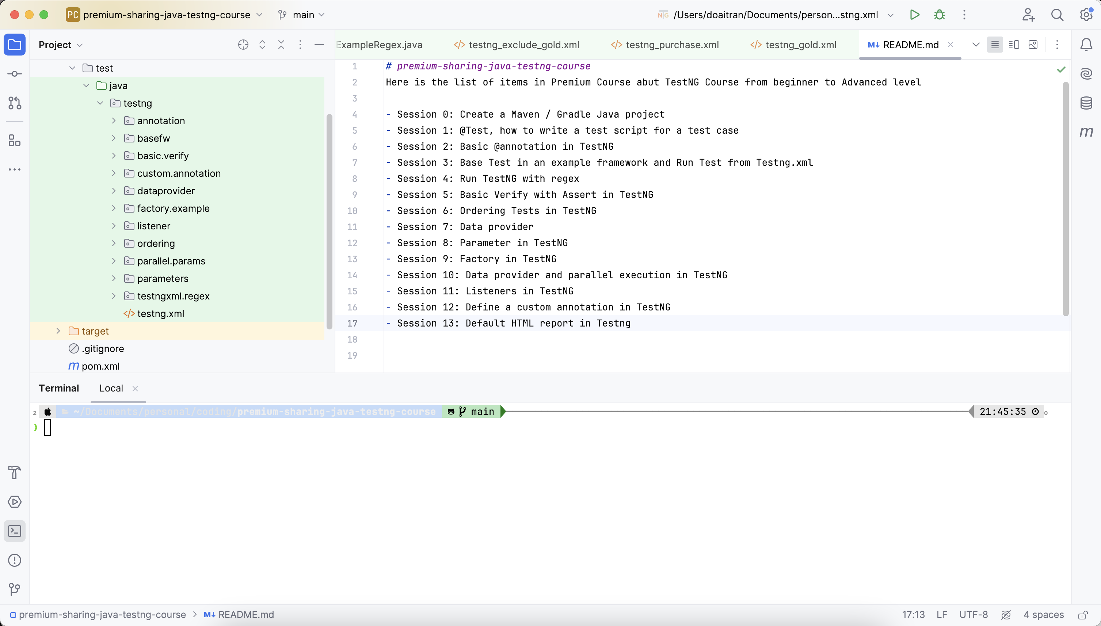Collapse the java folder
Screen dimensions: 1101x626
tap(86, 85)
